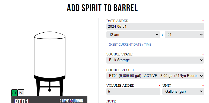This screenshot has width=209, height=103.
Task: Click the Note label at the bottom
Action: (x=111, y=101)
